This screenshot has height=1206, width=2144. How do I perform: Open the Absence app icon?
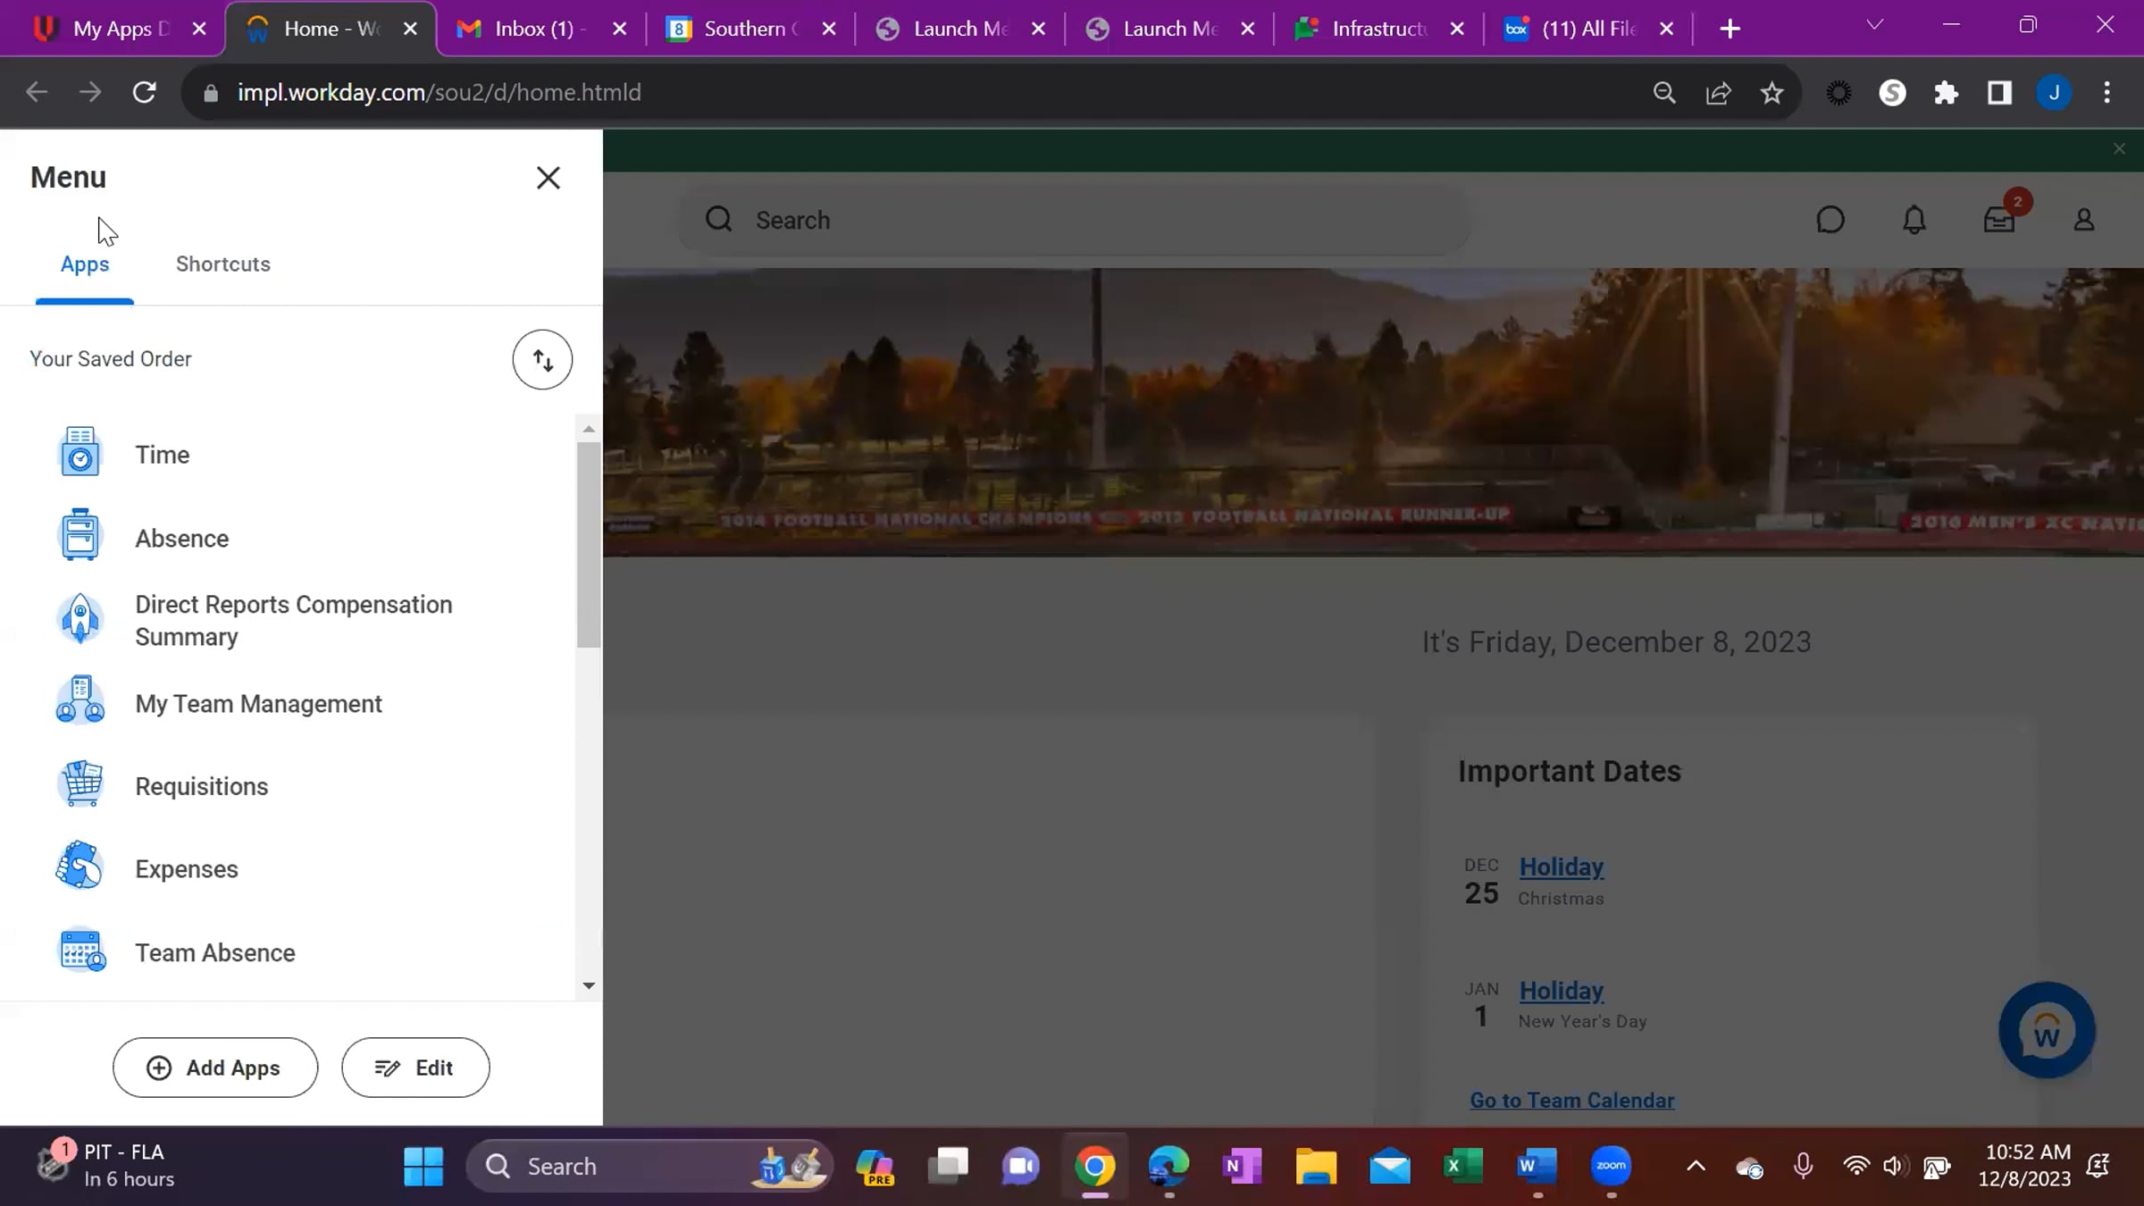(80, 535)
